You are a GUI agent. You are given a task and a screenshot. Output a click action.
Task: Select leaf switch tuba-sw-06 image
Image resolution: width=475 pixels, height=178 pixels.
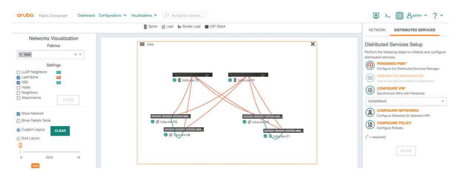[184, 129]
